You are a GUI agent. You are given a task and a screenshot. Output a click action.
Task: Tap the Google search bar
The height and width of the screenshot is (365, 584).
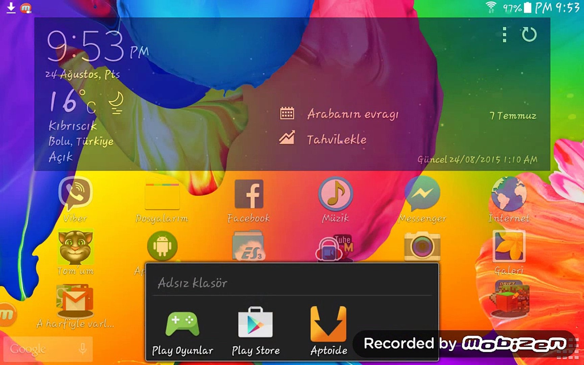coord(48,349)
